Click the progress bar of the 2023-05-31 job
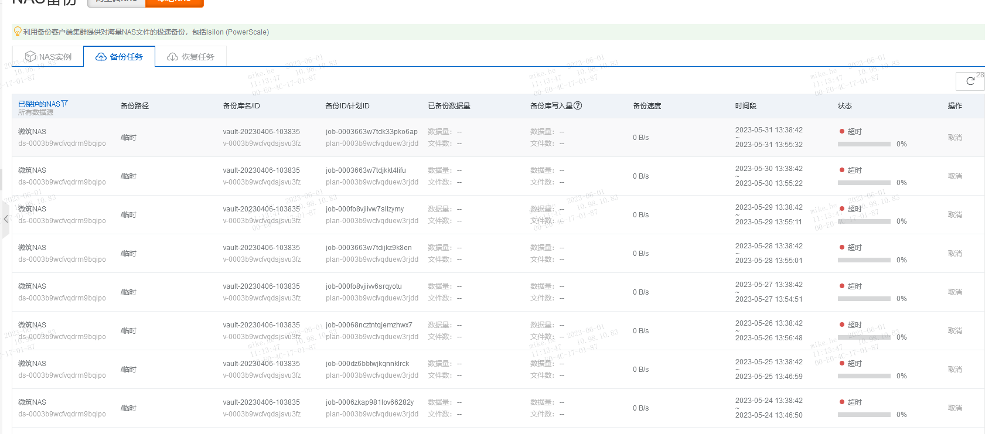This screenshot has width=992, height=434. click(x=864, y=144)
